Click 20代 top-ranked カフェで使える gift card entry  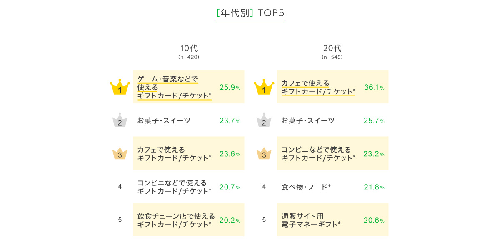(318, 87)
